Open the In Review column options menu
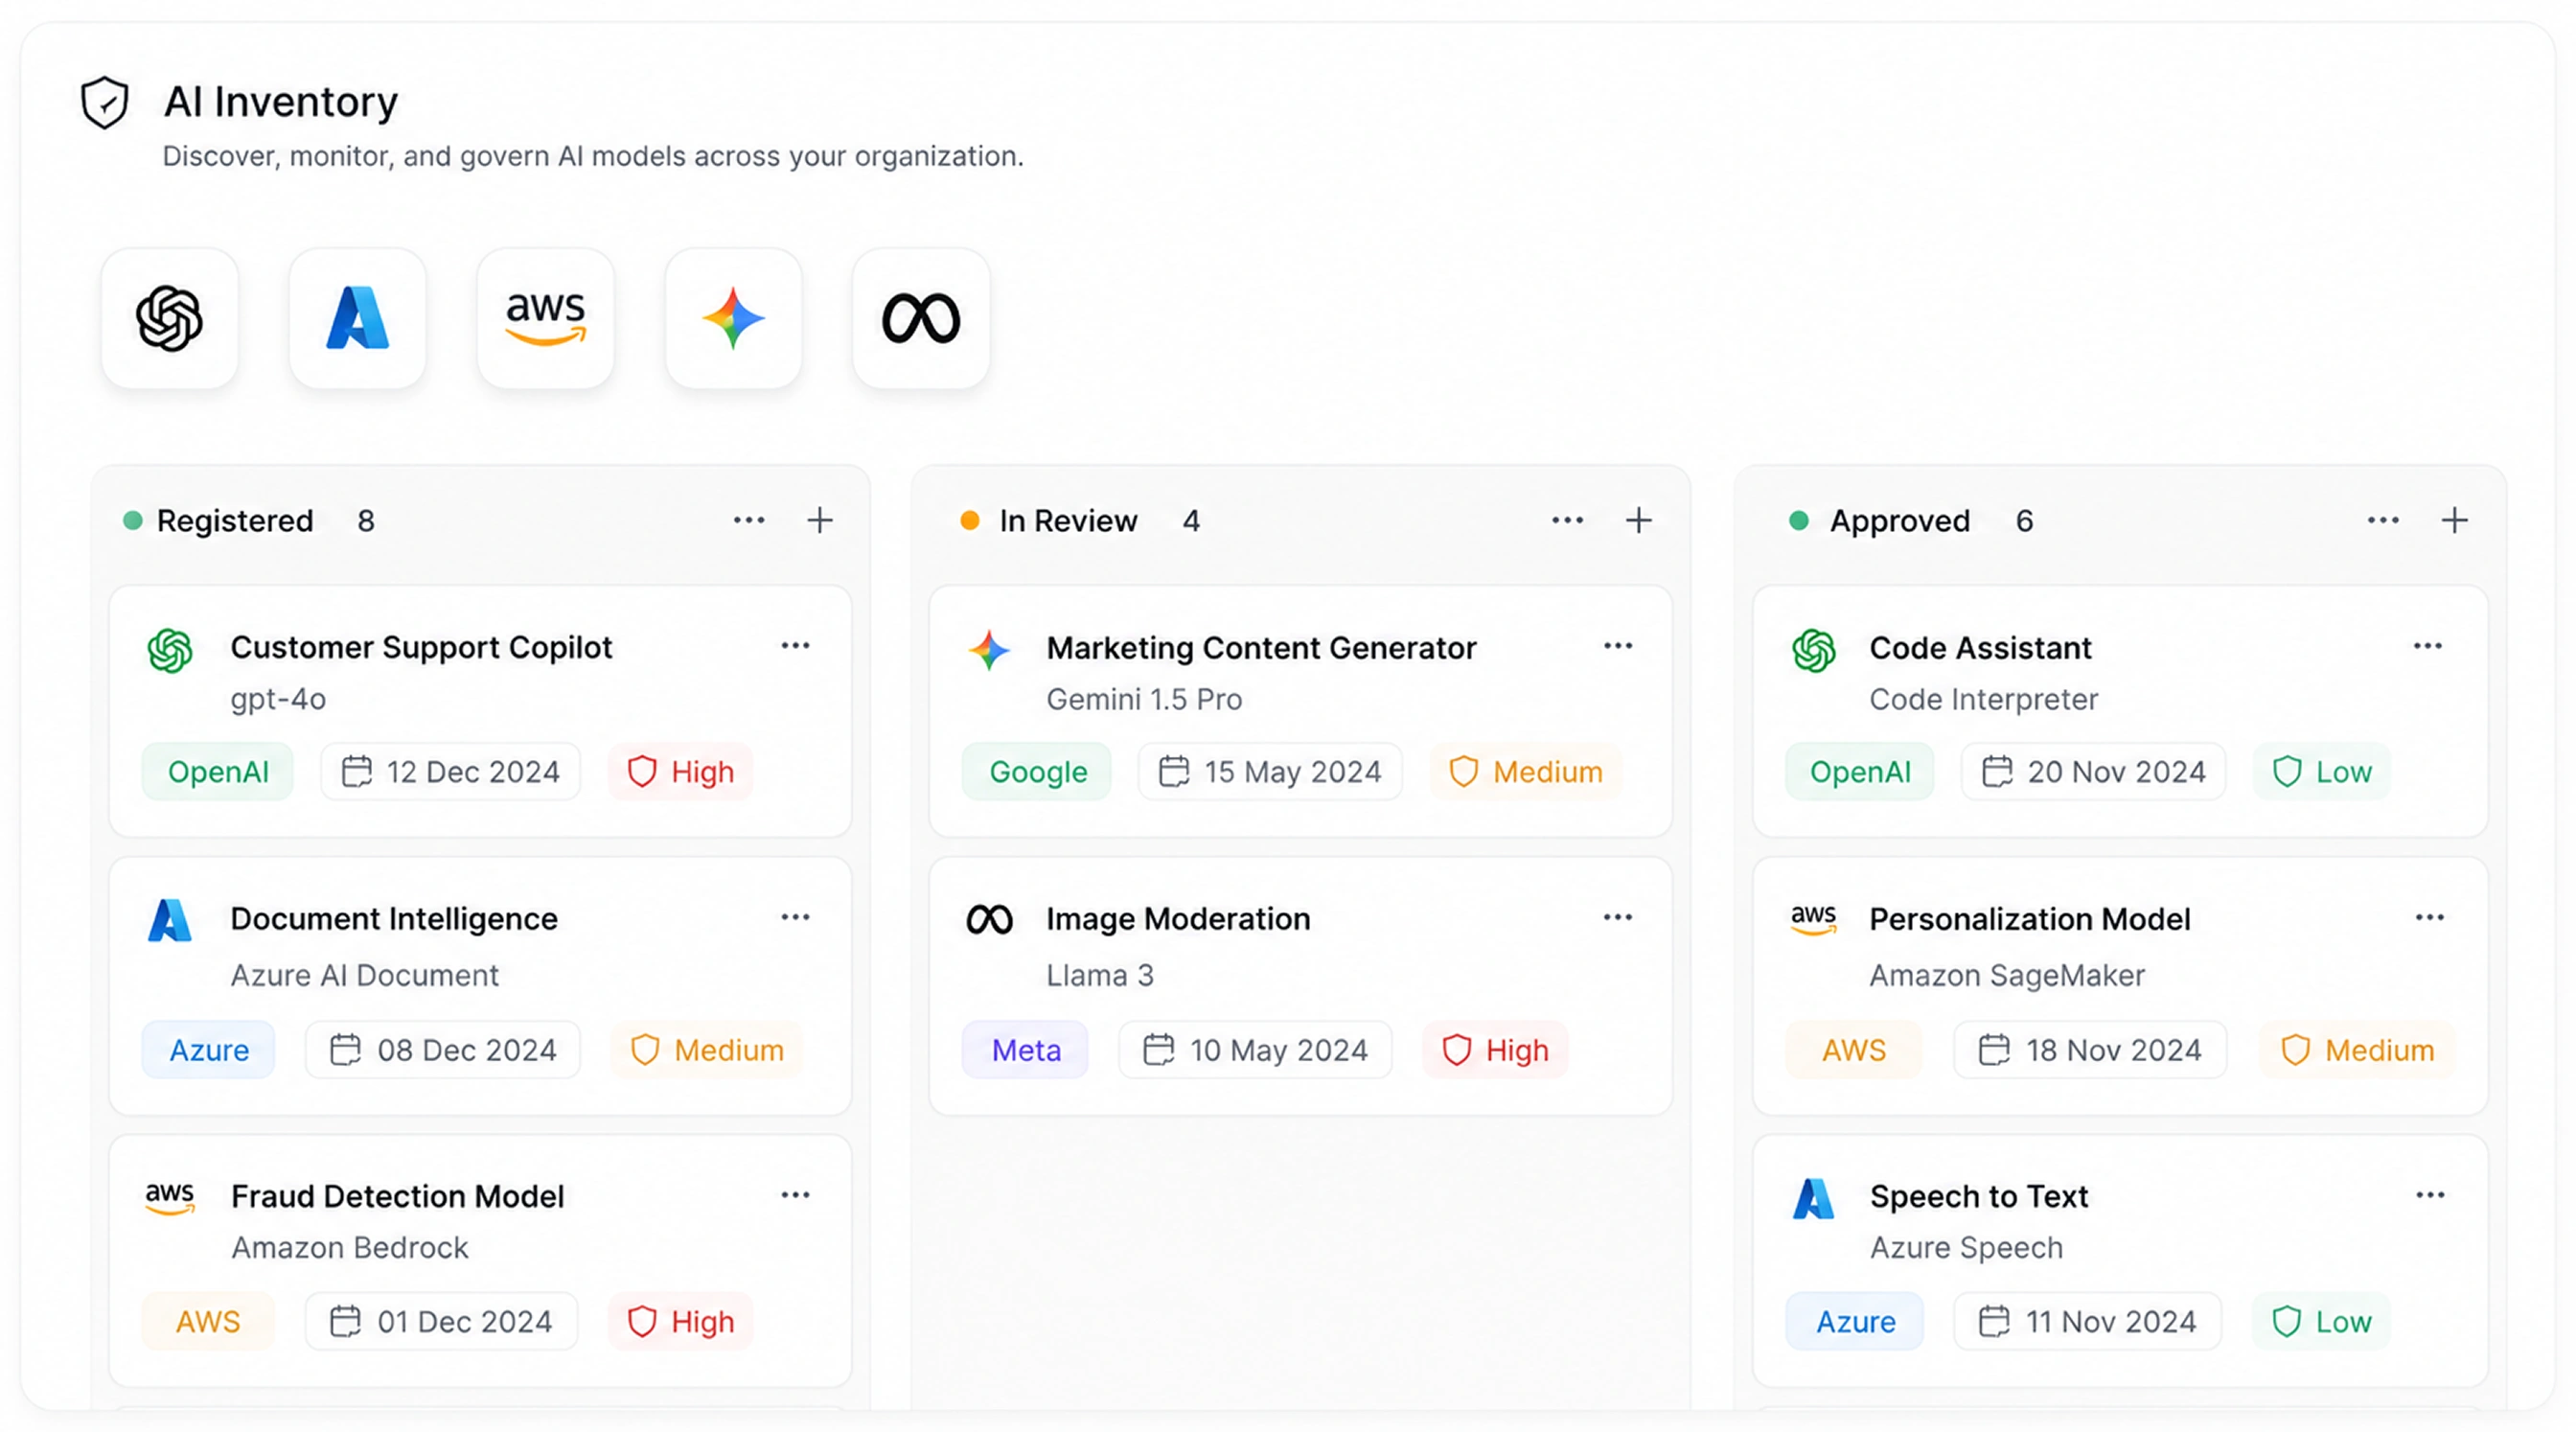 pyautogui.click(x=1568, y=520)
